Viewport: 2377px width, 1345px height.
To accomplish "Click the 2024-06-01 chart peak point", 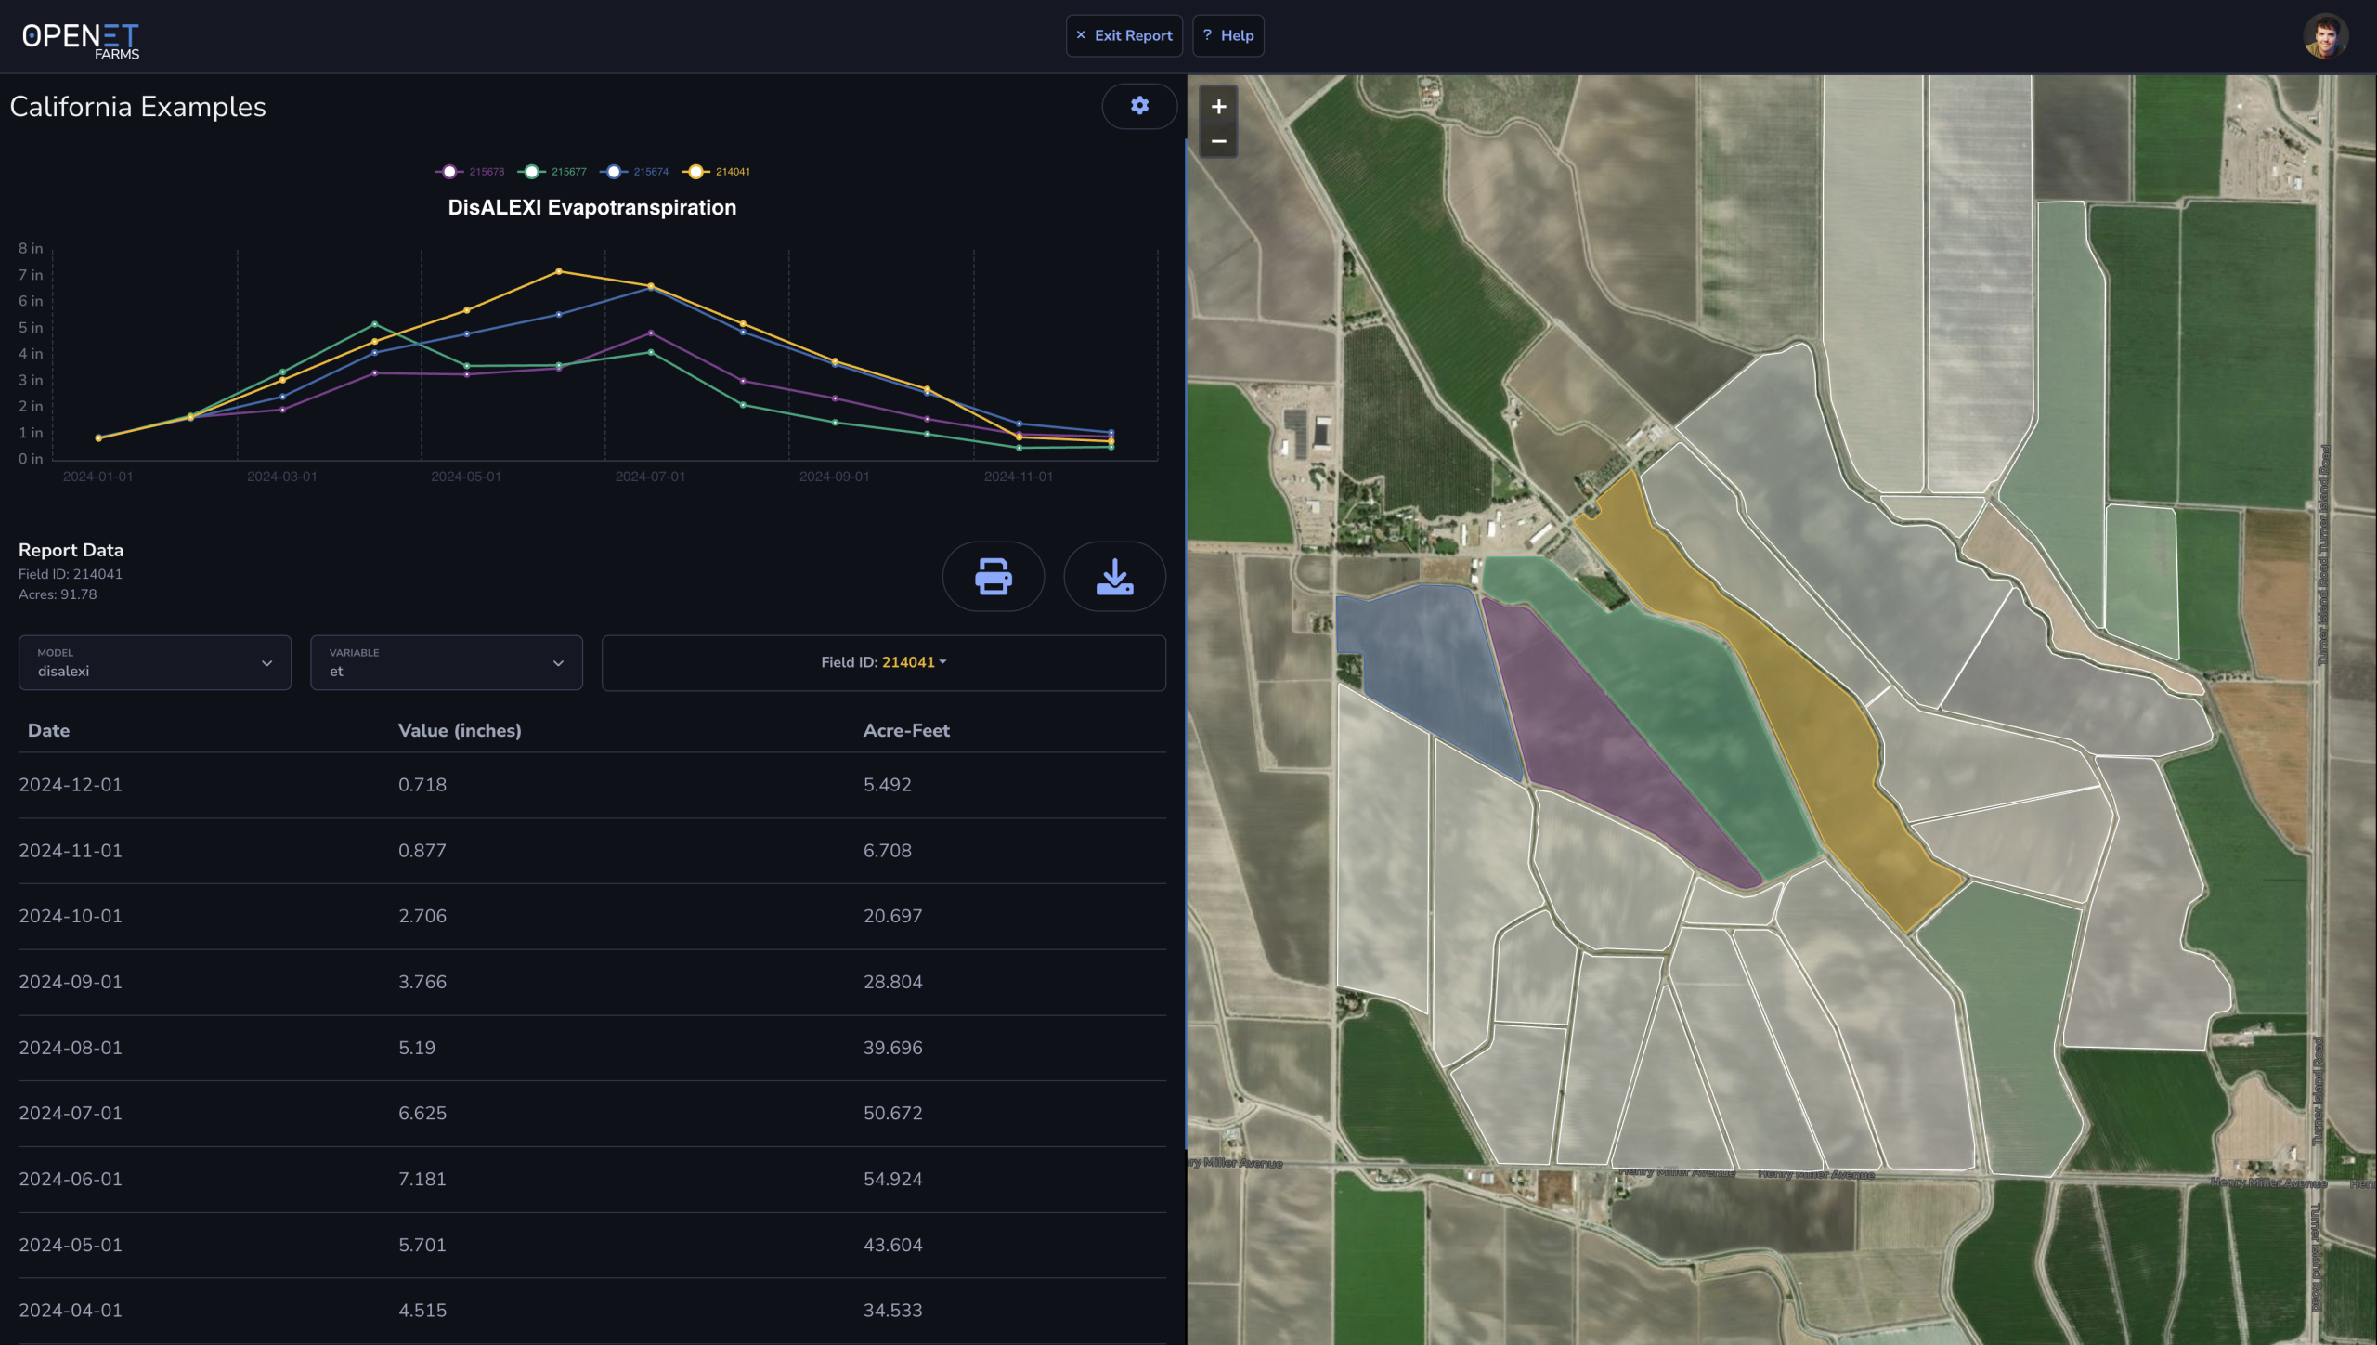I will pyautogui.click(x=558, y=271).
